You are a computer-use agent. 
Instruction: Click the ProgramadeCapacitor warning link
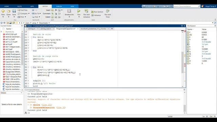44,107
